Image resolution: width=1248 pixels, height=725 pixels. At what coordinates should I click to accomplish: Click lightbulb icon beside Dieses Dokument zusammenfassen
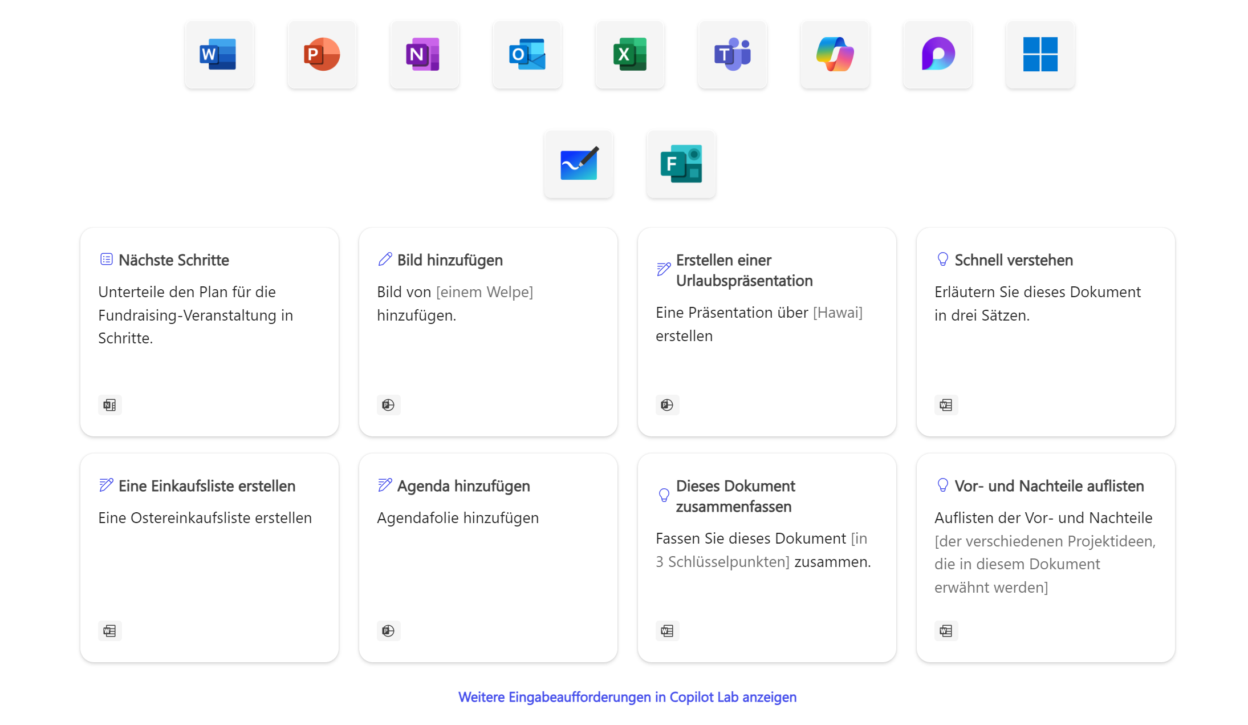pos(664,495)
